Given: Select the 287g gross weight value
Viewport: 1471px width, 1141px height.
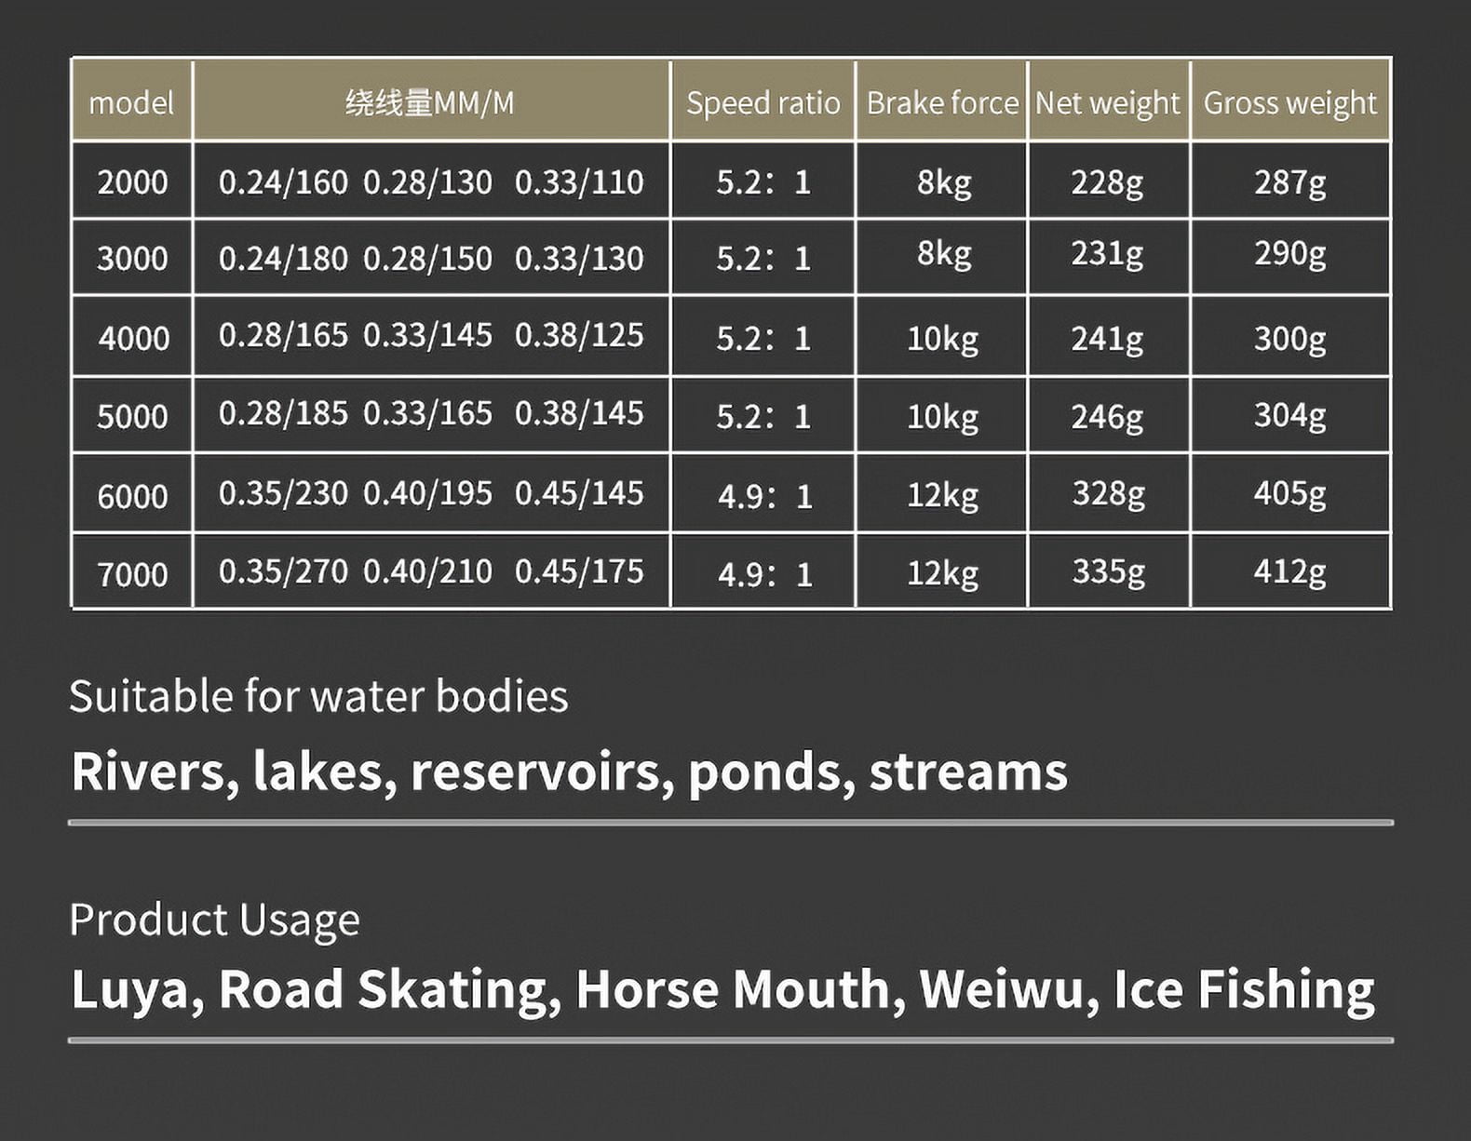Looking at the screenshot, I should tap(1290, 181).
